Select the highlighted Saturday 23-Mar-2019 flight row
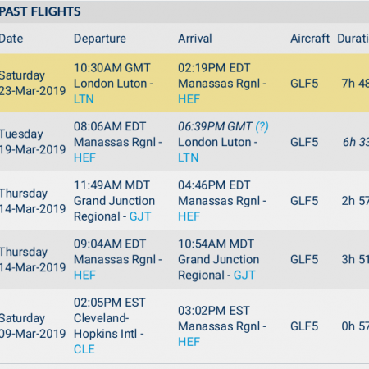The height and width of the screenshot is (369, 369). (x=184, y=83)
